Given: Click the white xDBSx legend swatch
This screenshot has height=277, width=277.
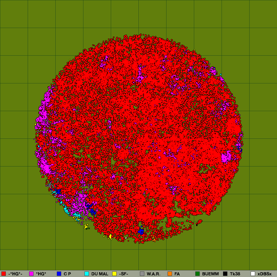Looking at the screenshot, I should (253, 274).
